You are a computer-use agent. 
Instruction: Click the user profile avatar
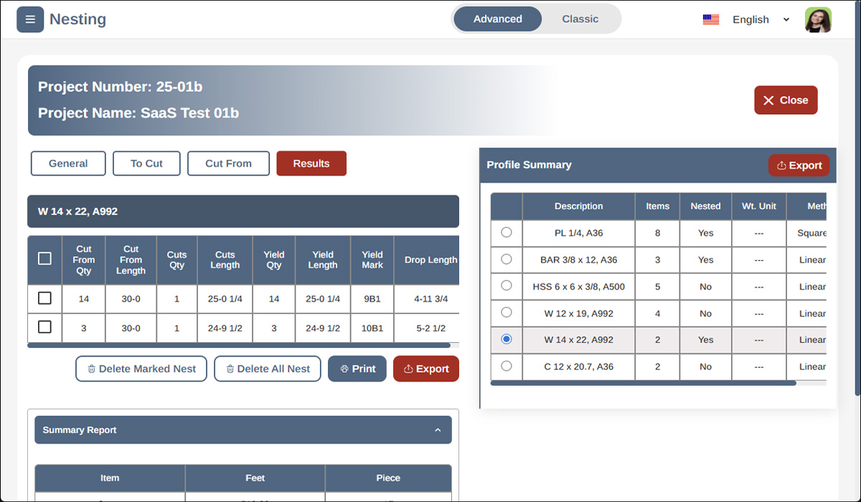click(x=818, y=19)
